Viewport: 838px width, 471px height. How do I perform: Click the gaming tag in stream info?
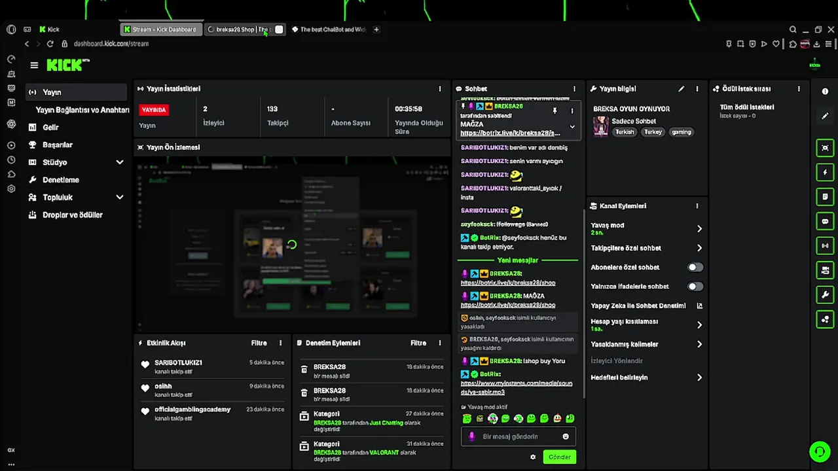[681, 132]
